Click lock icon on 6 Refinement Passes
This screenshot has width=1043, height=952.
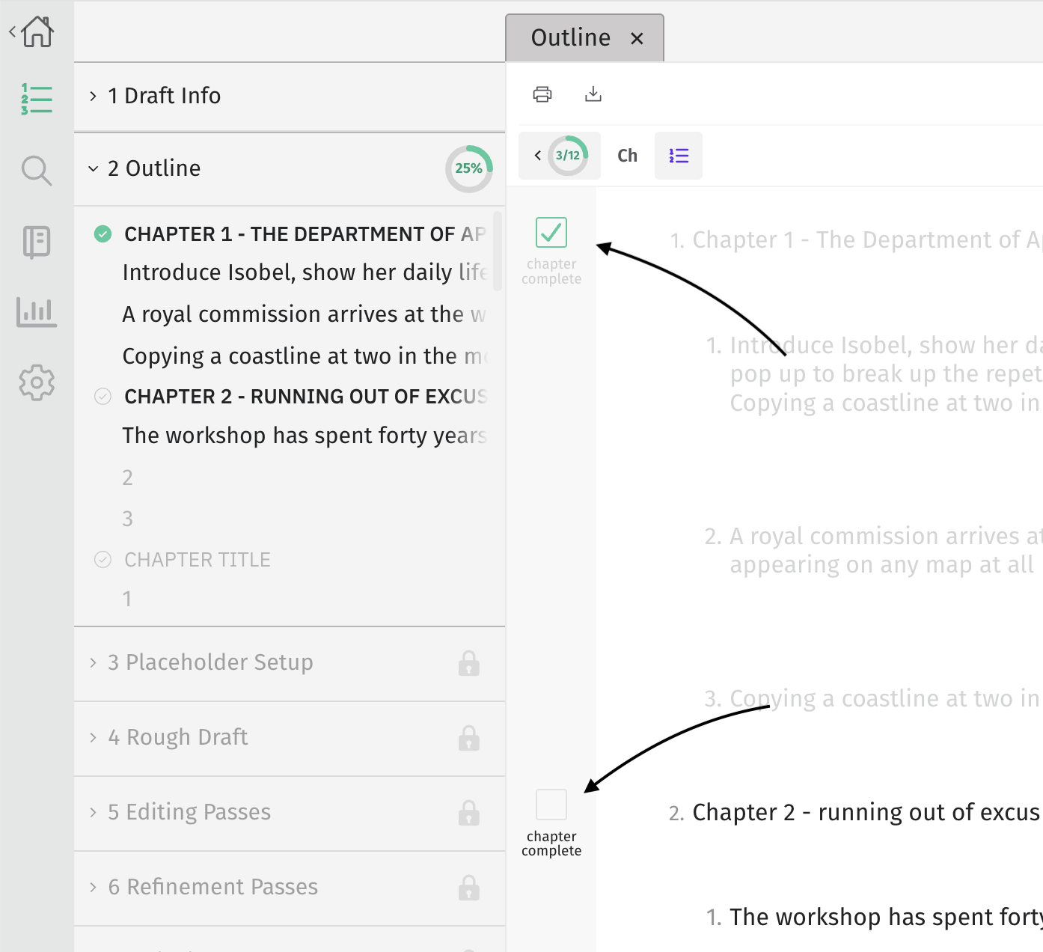pos(469,888)
